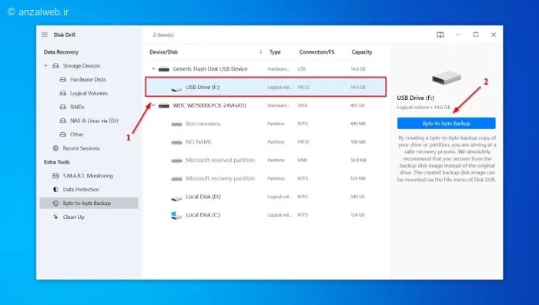This screenshot has height=305, width=539.
Task: Select USB Drive (F:) row
Action: click(x=266, y=87)
